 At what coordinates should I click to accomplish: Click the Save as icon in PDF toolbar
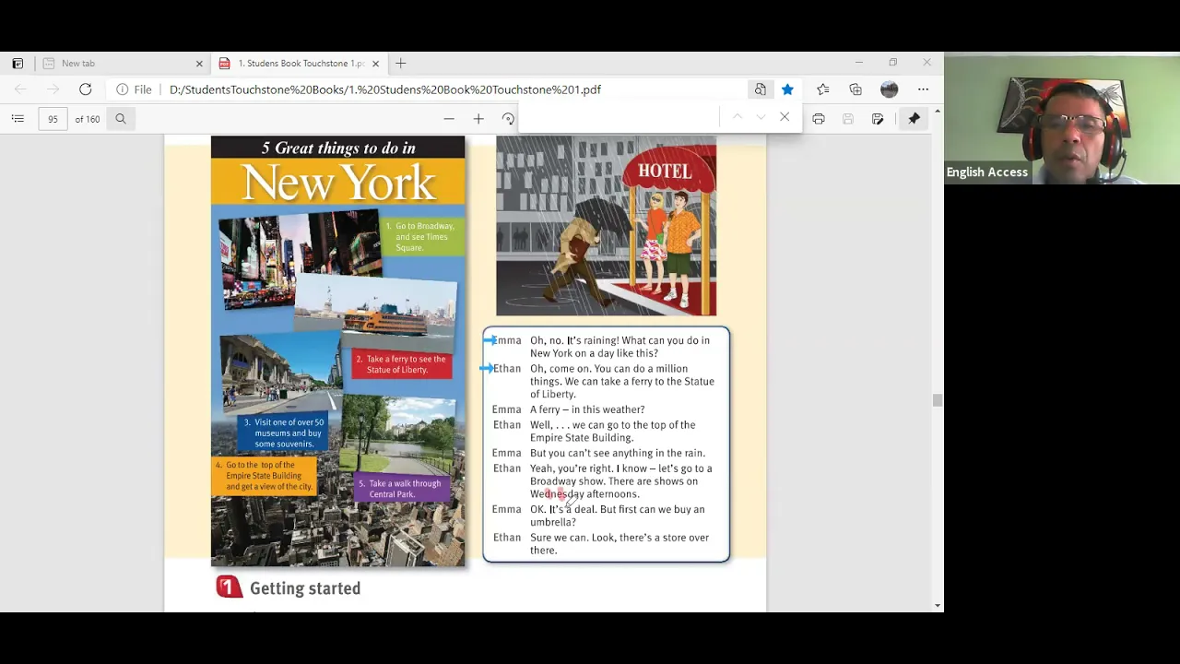[878, 119]
